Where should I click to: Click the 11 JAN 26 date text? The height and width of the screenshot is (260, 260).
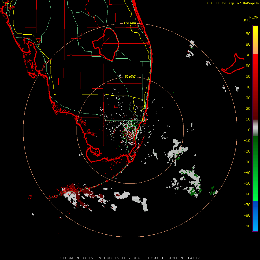[173, 258]
